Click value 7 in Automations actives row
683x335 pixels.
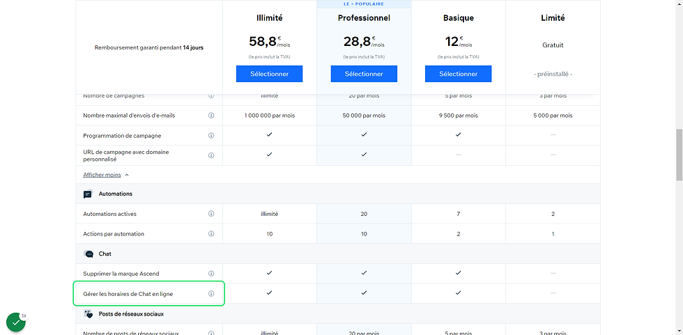pos(459,214)
